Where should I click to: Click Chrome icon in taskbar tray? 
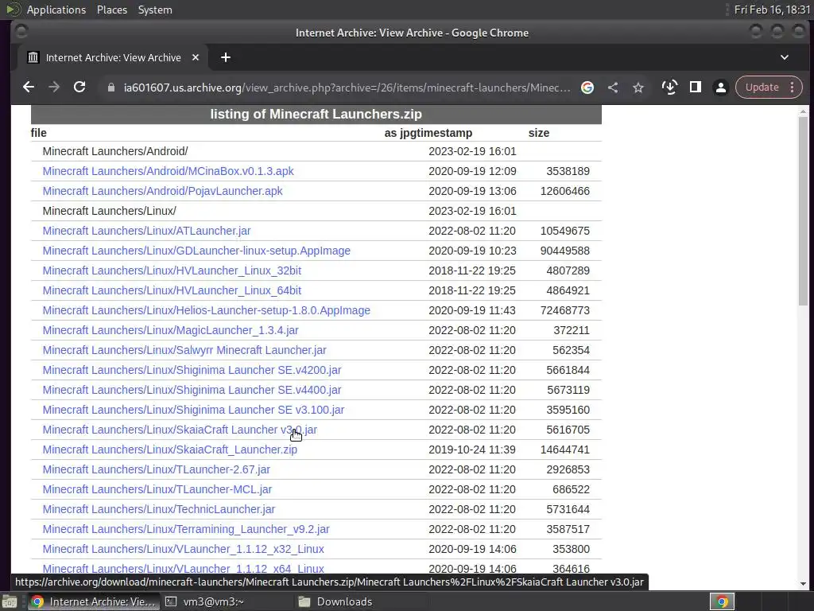[722, 601]
